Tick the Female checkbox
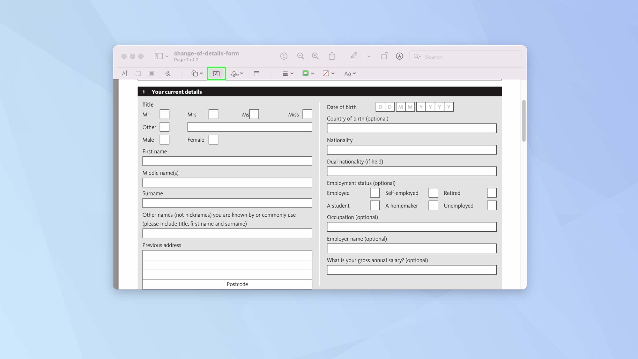 coord(213,139)
